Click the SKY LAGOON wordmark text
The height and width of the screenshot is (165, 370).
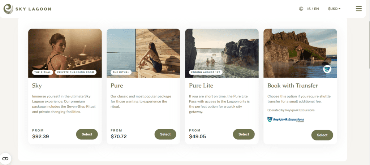[33, 9]
